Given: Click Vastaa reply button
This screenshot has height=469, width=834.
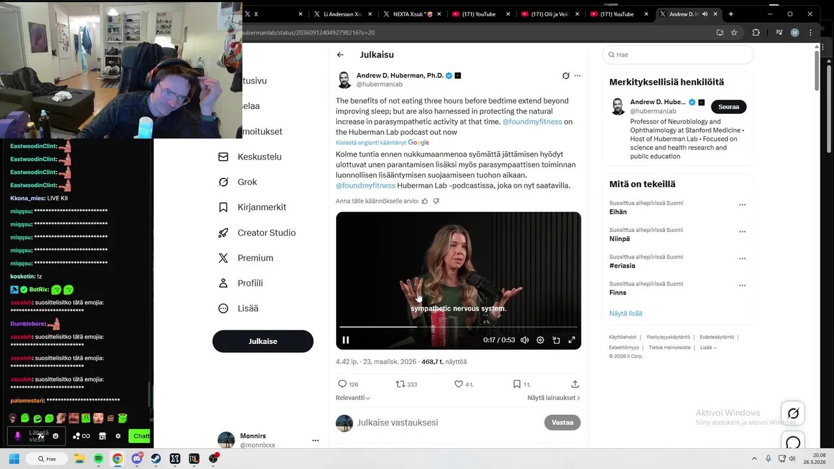Looking at the screenshot, I should 562,422.
